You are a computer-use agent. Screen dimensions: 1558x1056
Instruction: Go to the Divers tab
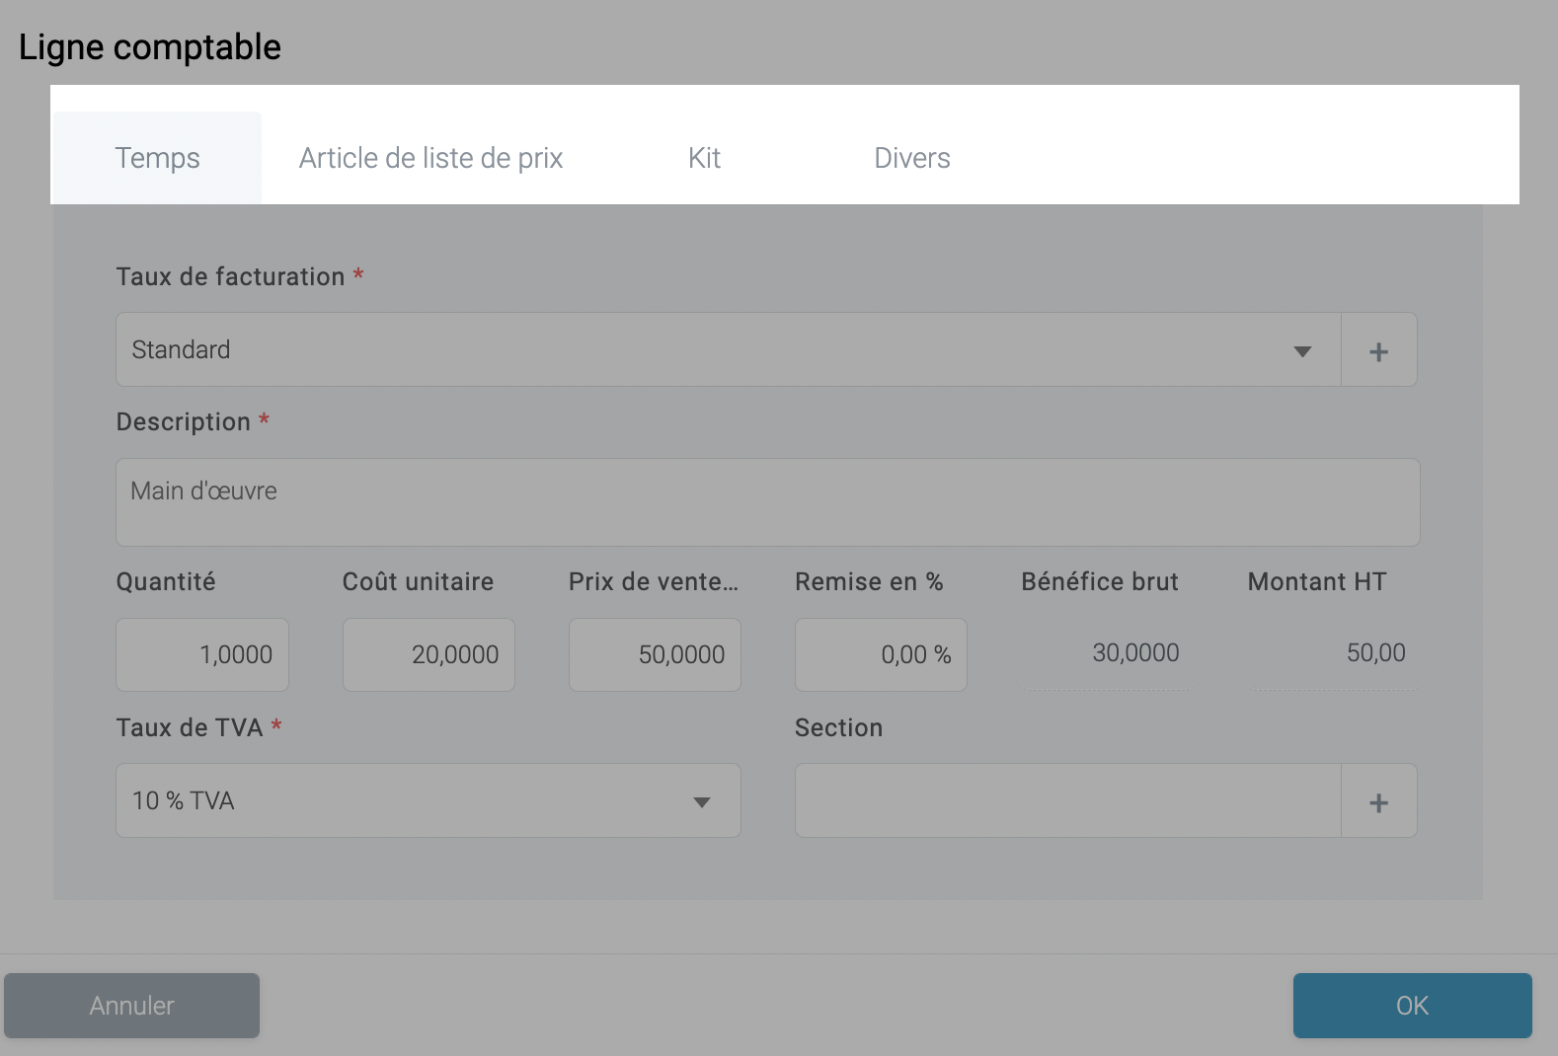click(911, 158)
